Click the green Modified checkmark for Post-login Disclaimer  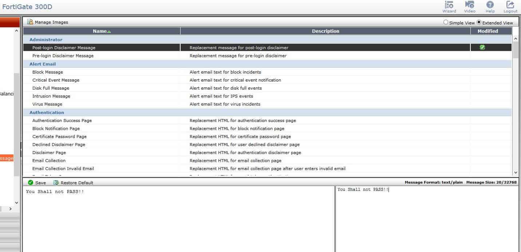[481, 47]
